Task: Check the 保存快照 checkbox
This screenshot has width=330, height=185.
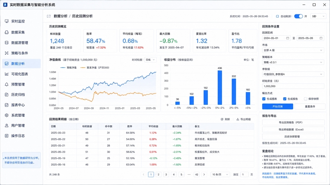Action: [x=305, y=99]
